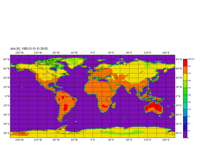This screenshot has height=145, width=204.
Task: Pick the yellow colorbar band between 240 and 270
Action: pyautogui.click(x=185, y=77)
